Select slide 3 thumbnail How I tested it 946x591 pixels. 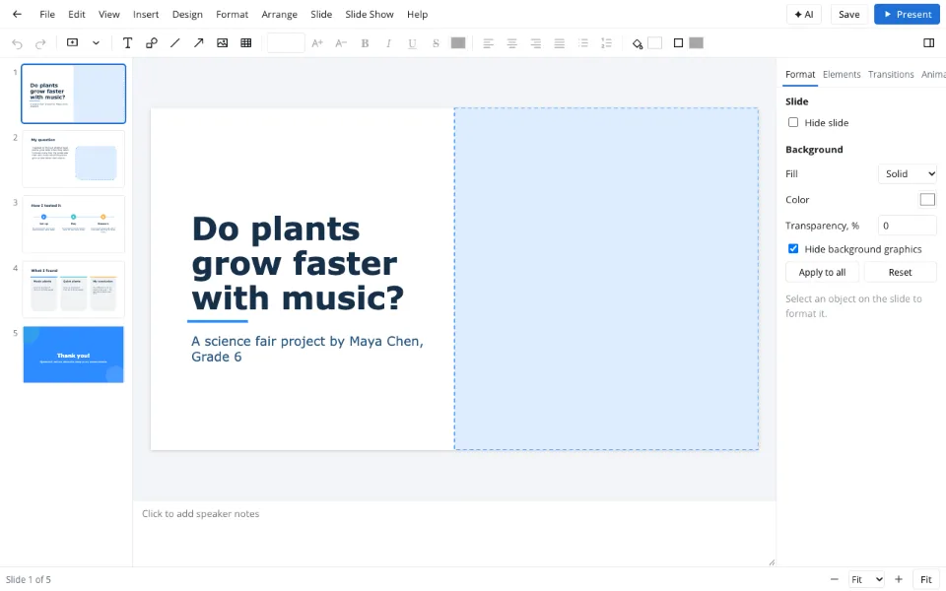74,225
